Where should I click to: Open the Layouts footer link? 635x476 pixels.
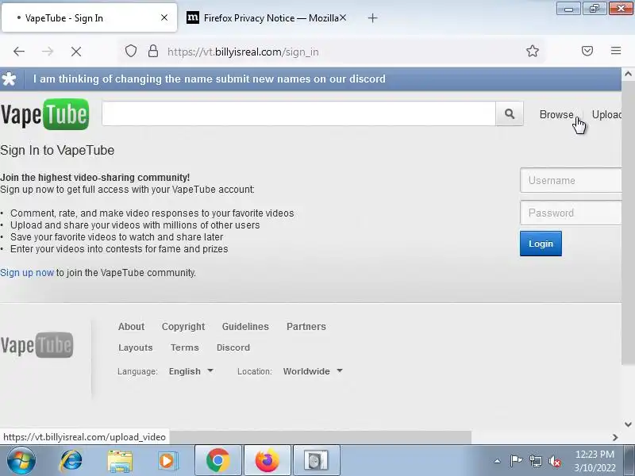click(135, 347)
